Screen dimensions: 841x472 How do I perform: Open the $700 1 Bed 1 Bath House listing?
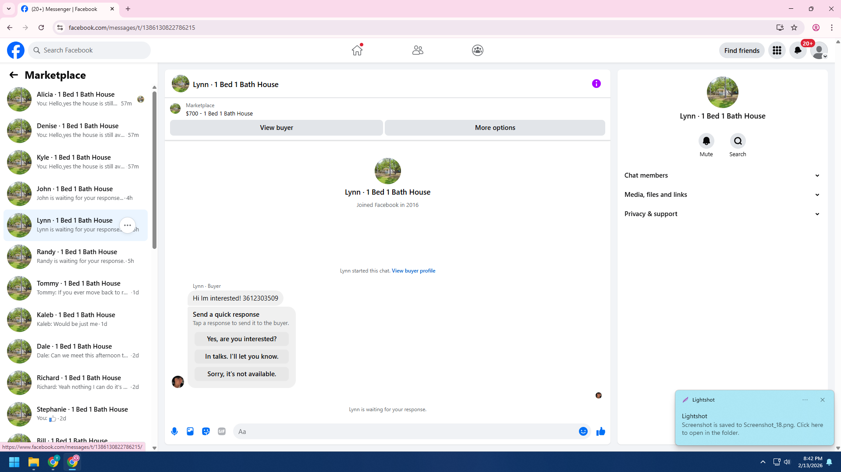click(x=219, y=113)
